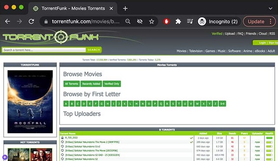Open the Chrome three-dot menu
The width and height of the screenshot is (278, 161).
[271, 22]
